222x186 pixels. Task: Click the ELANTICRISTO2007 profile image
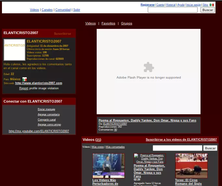(x=14, y=50)
